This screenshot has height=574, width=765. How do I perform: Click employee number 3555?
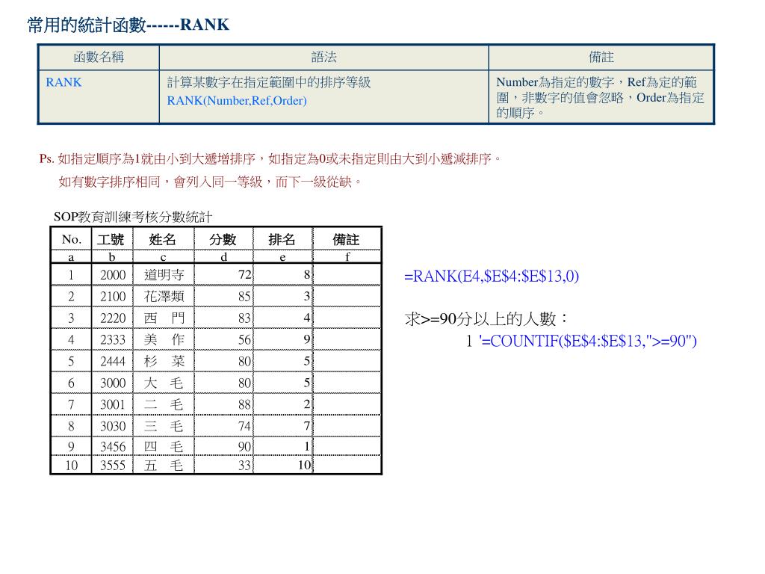coord(113,465)
